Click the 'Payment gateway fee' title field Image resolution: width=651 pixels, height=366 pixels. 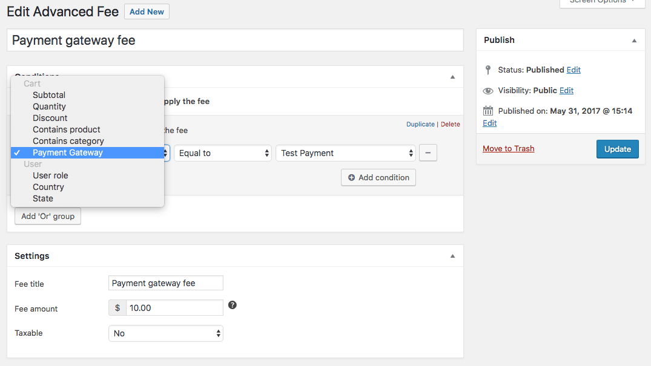[x=235, y=41]
